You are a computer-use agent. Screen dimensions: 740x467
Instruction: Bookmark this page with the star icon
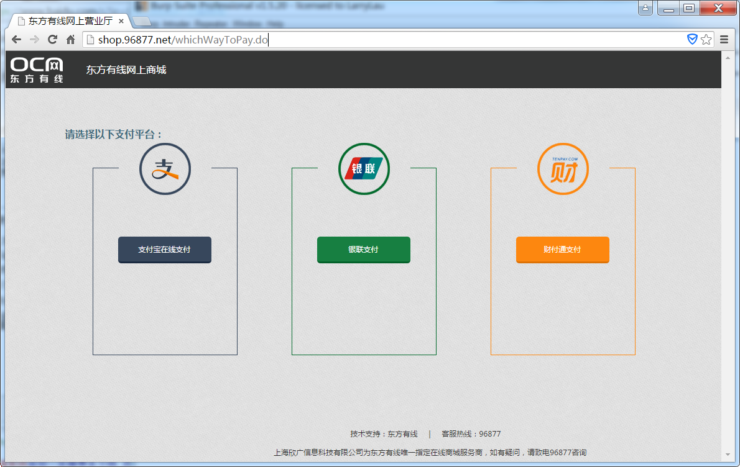[706, 40]
